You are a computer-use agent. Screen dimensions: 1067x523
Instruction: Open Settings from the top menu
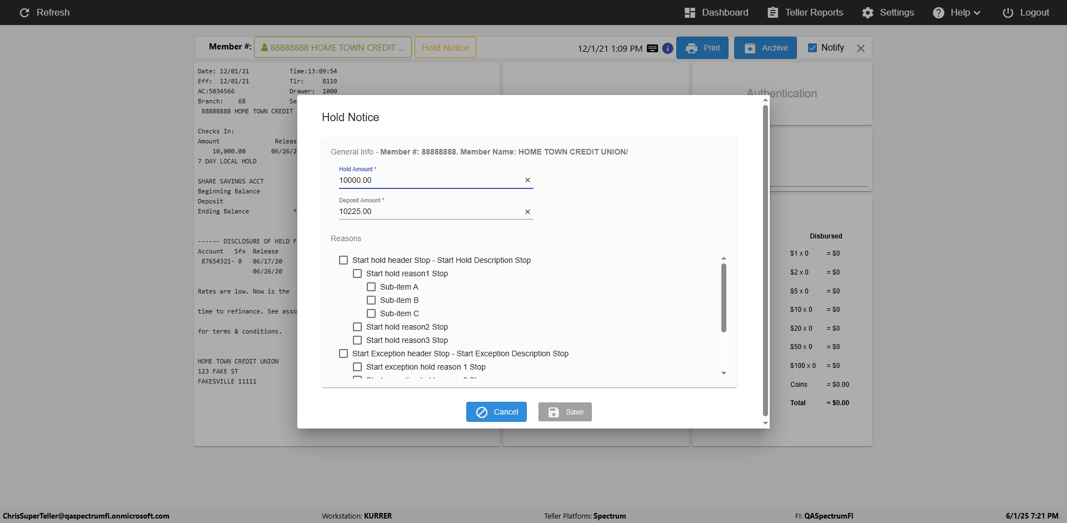[888, 12]
